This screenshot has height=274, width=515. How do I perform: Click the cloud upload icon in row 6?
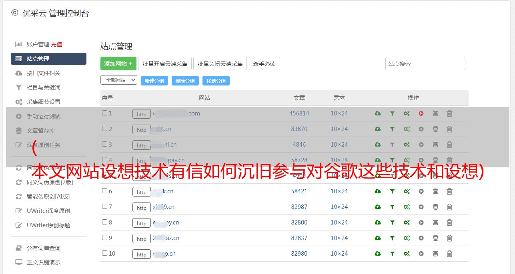tap(377, 191)
